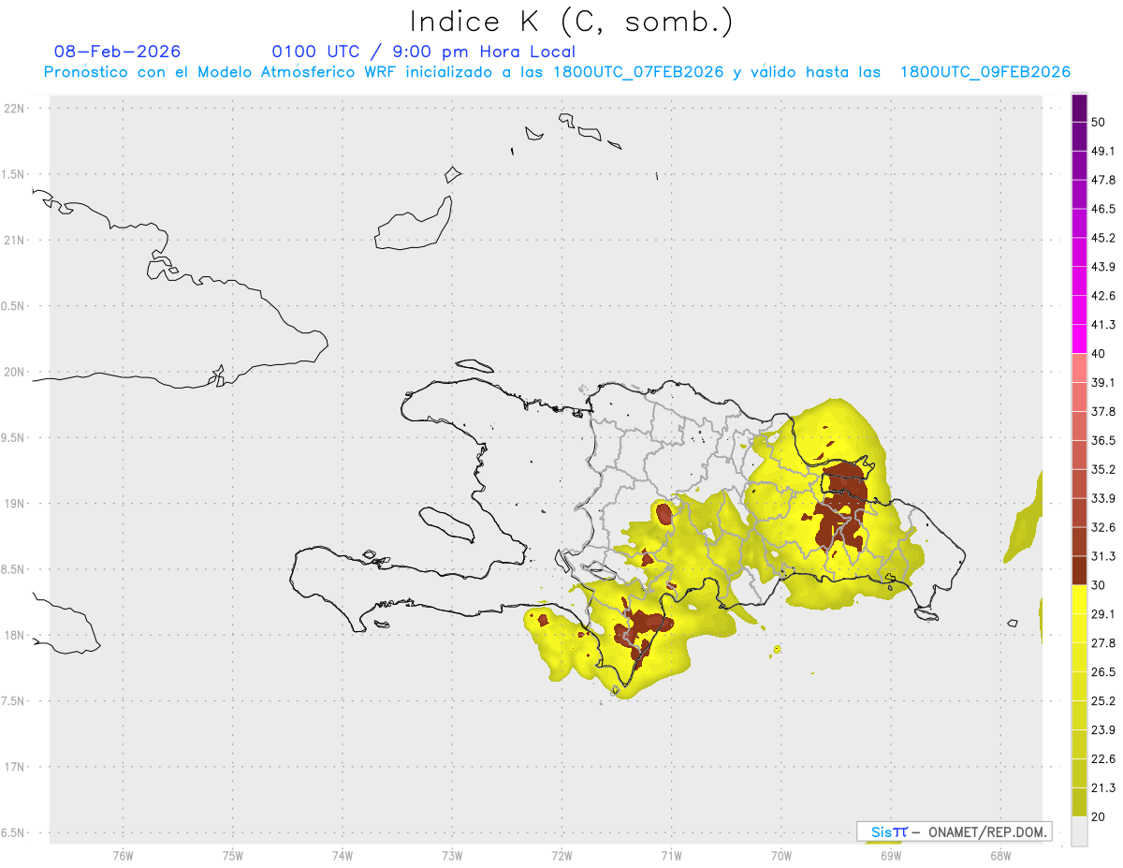Click the colorbar label "36.5"
The width and height of the screenshot is (1123, 868).
pyautogui.click(x=1103, y=440)
